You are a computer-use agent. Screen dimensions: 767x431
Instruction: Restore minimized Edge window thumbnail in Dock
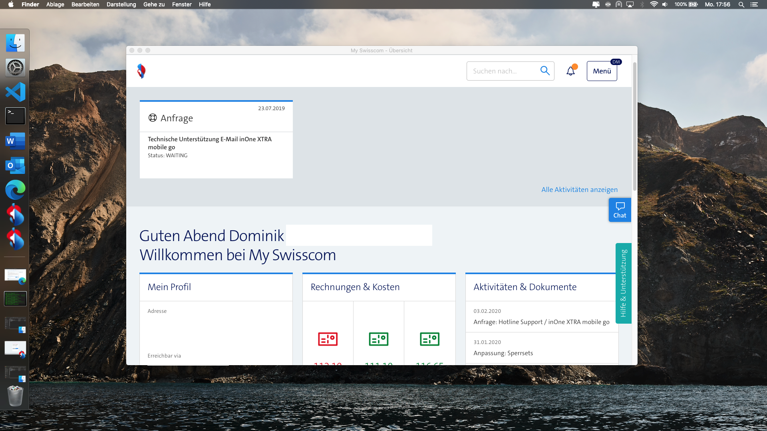pyautogui.click(x=15, y=276)
